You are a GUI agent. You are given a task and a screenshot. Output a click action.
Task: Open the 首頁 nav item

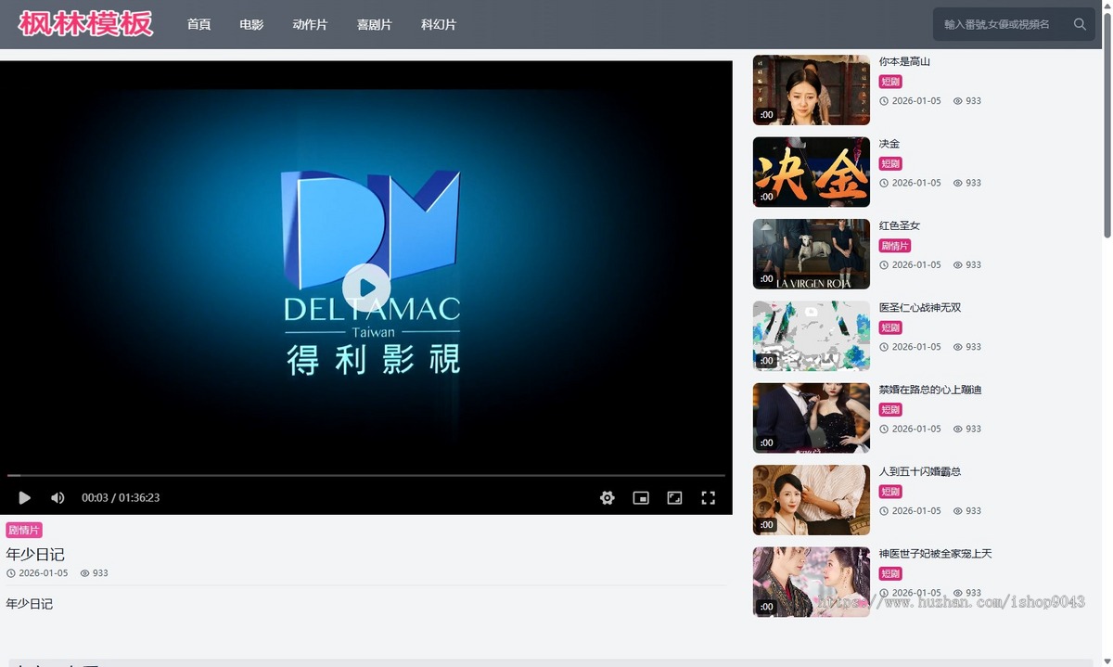coord(198,24)
